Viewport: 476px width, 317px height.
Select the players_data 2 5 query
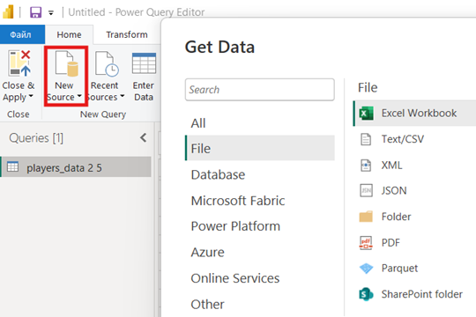point(76,167)
